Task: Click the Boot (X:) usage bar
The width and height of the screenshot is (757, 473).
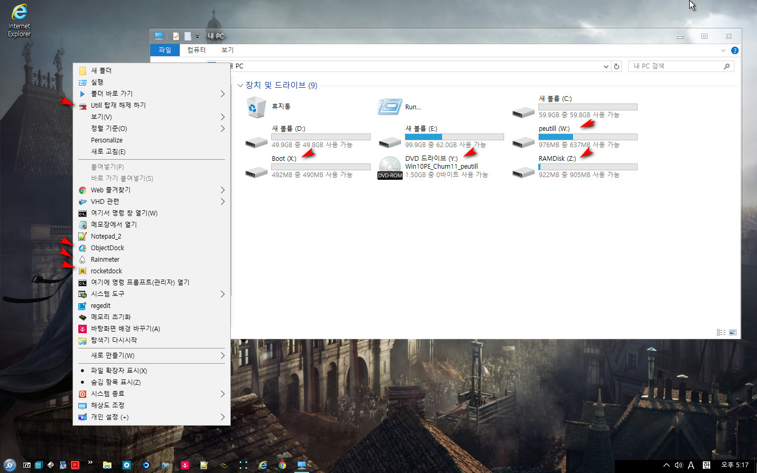Action: (321, 167)
